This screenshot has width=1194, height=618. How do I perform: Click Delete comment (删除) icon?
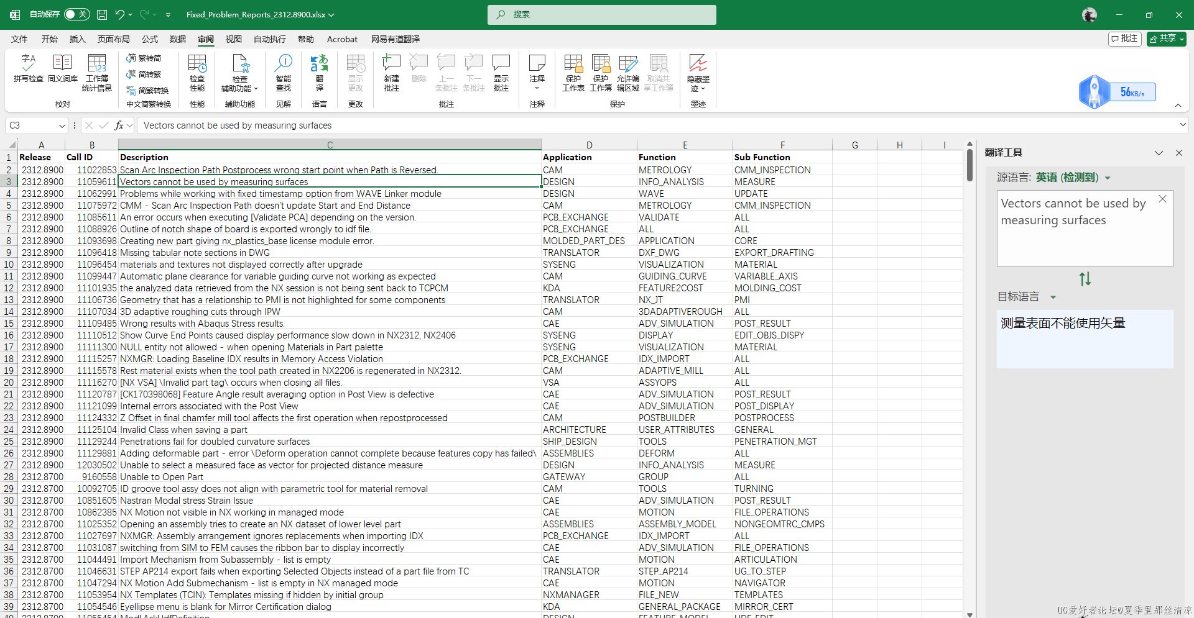[x=419, y=68]
